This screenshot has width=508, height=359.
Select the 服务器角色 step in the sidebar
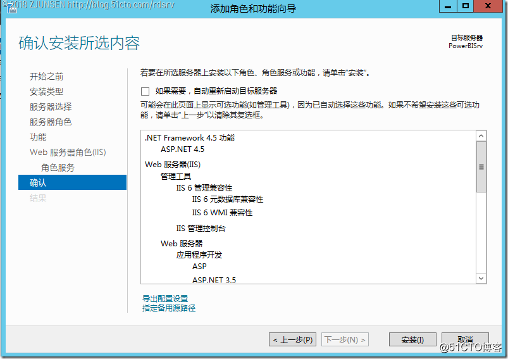coord(51,122)
